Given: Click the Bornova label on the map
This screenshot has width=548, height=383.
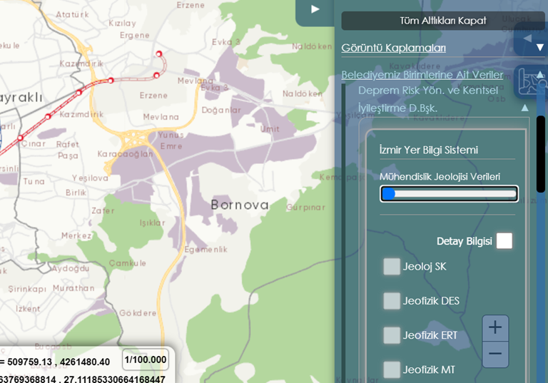Looking at the screenshot, I should [240, 205].
